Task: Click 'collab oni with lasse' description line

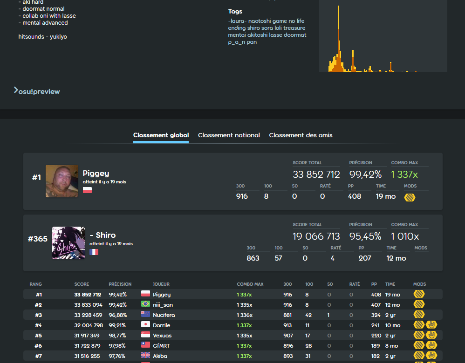Action: click(47, 16)
